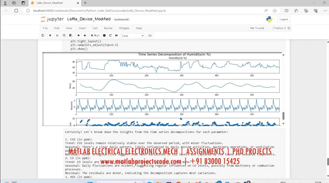Paste cells below using toolbar icon
Viewport: 329px width, 183px height.
(x=71, y=35)
